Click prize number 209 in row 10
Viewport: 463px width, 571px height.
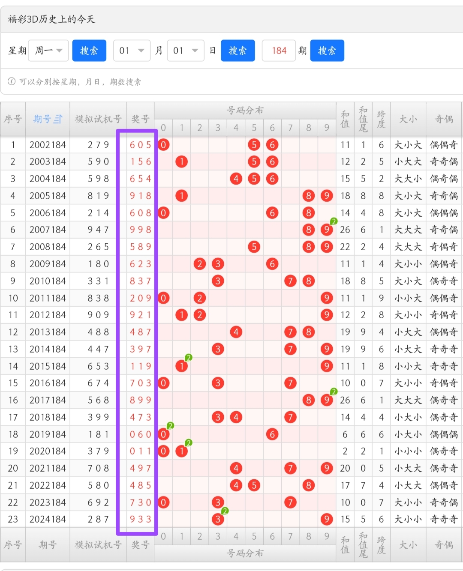141,298
